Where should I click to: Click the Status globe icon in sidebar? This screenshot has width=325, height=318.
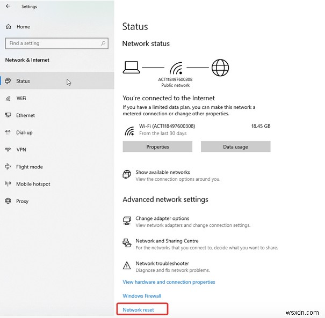(8, 80)
